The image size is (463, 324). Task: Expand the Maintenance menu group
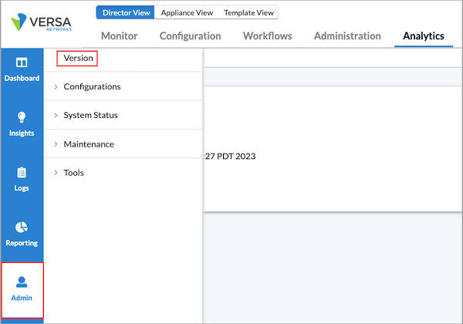[88, 144]
